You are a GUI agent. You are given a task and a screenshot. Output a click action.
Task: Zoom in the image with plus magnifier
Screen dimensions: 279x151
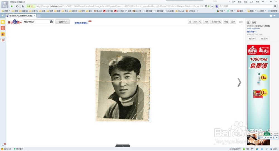point(200,22)
